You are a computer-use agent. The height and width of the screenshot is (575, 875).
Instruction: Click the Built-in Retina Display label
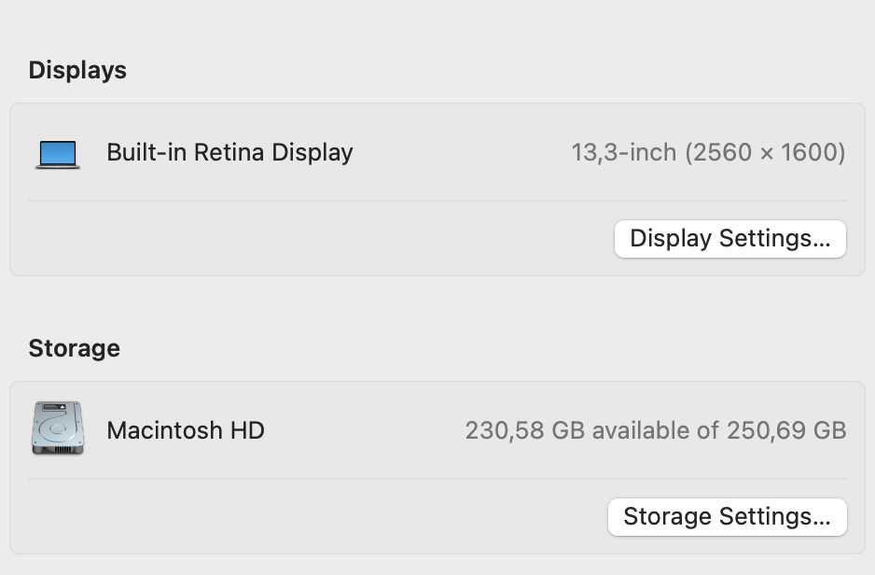click(x=229, y=152)
